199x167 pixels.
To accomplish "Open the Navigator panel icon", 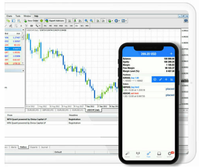I will (x=13, y=21).
